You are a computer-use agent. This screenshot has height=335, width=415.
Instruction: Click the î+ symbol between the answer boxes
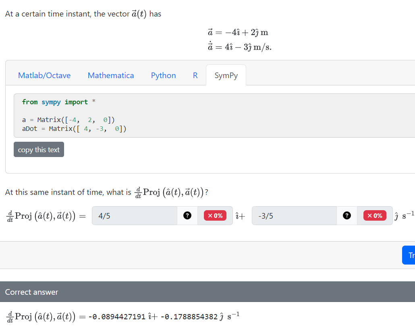click(240, 215)
